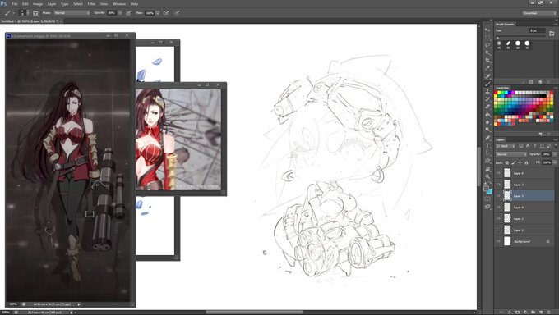This screenshot has height=315, width=559.
Task: Select the Type tool
Action: [x=487, y=145]
